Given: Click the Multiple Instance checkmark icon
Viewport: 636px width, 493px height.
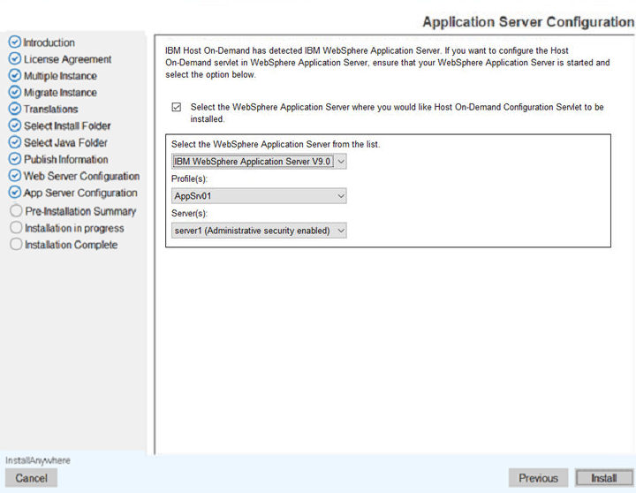Looking at the screenshot, I should click(15, 76).
